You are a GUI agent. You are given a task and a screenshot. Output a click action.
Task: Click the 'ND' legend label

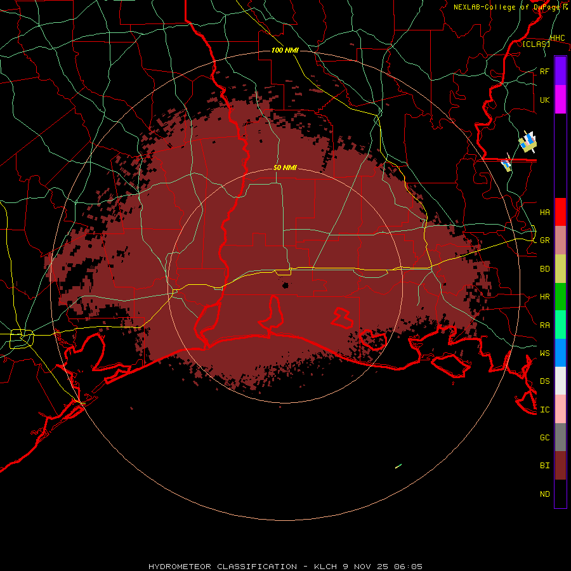(545, 494)
